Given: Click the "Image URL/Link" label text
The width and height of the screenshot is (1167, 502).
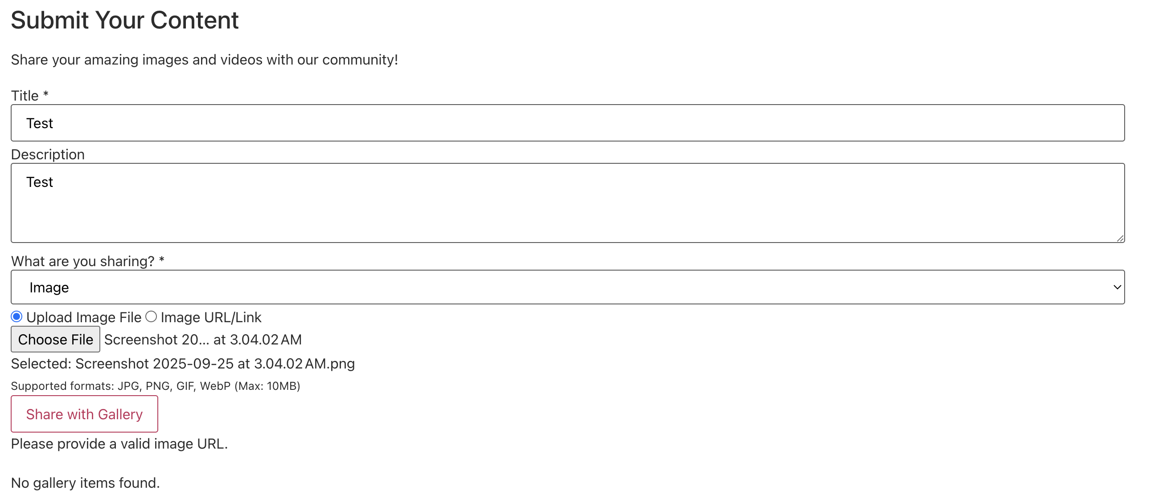Looking at the screenshot, I should point(211,317).
